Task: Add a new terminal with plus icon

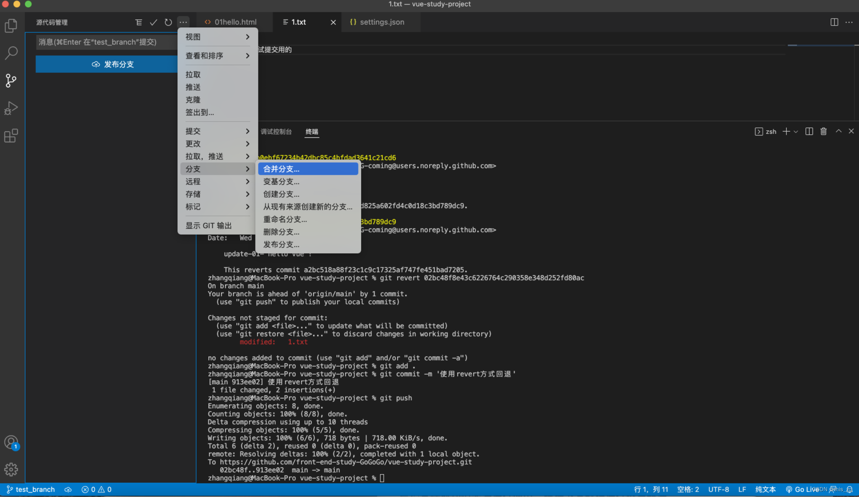Action: [x=786, y=131]
